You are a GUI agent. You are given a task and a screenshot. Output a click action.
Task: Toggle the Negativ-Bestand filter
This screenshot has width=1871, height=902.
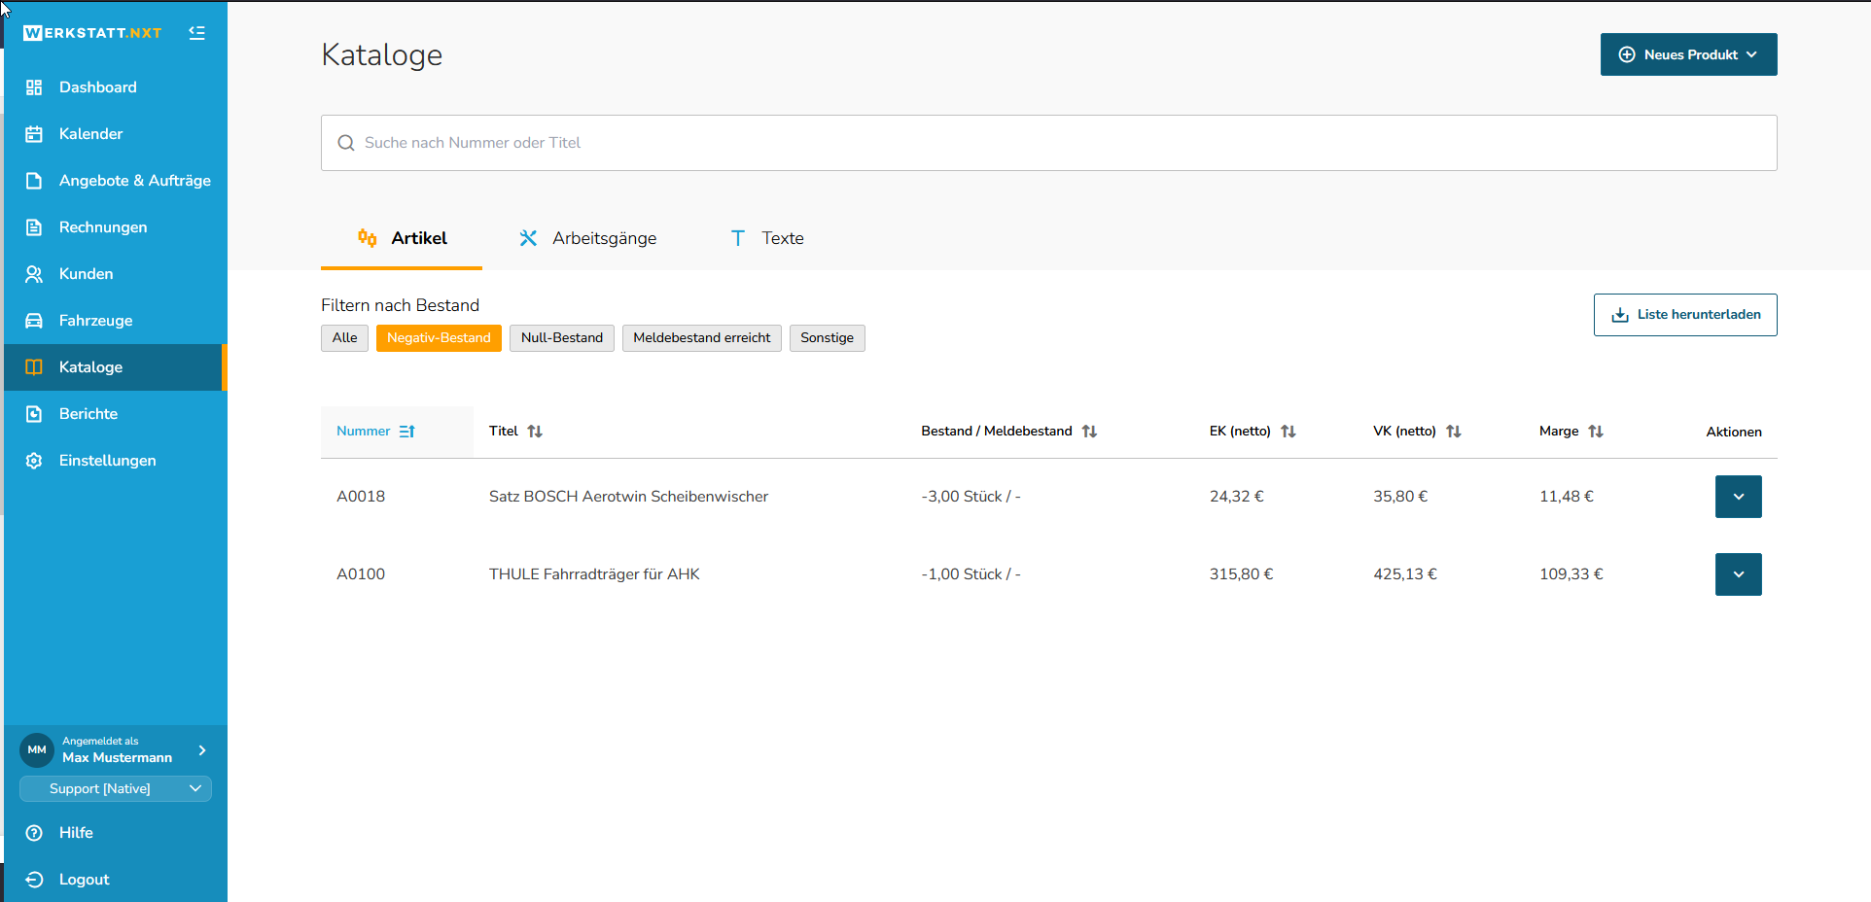(x=439, y=338)
